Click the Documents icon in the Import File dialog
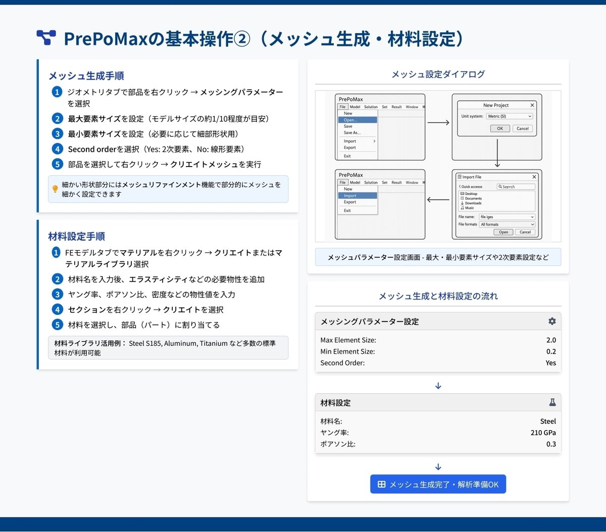The width and height of the screenshot is (606, 532). point(462,198)
